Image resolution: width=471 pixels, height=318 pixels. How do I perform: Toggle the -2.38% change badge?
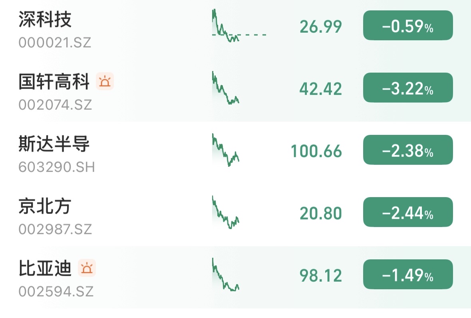pyautogui.click(x=407, y=151)
